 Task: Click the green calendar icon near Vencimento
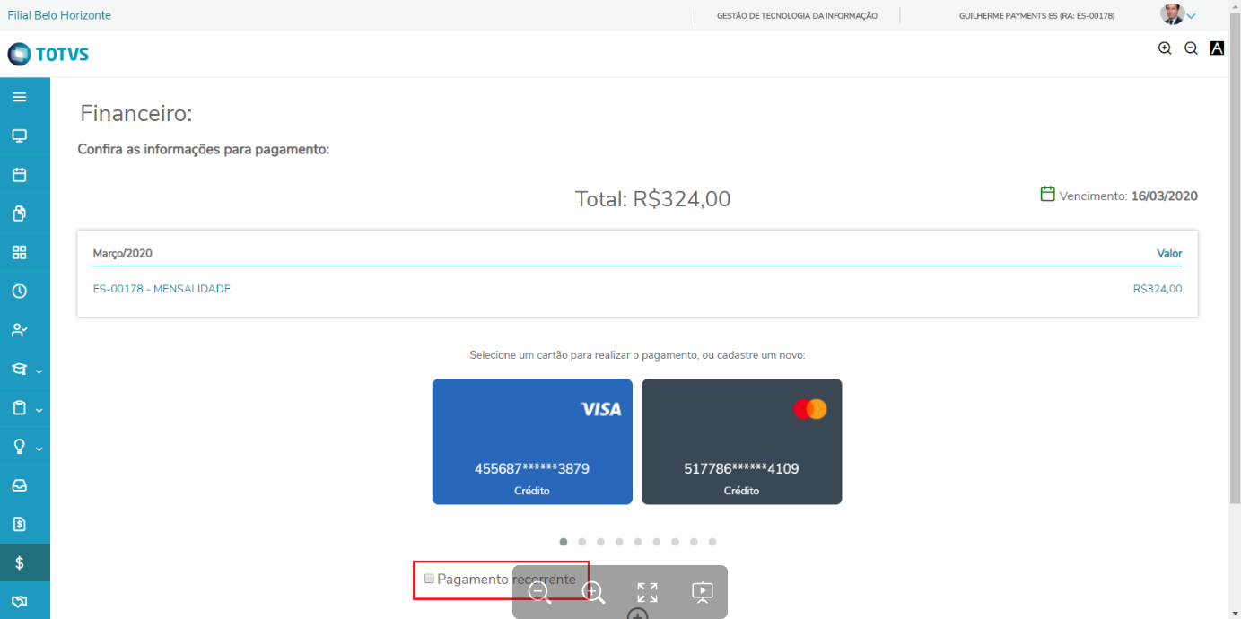(1047, 194)
